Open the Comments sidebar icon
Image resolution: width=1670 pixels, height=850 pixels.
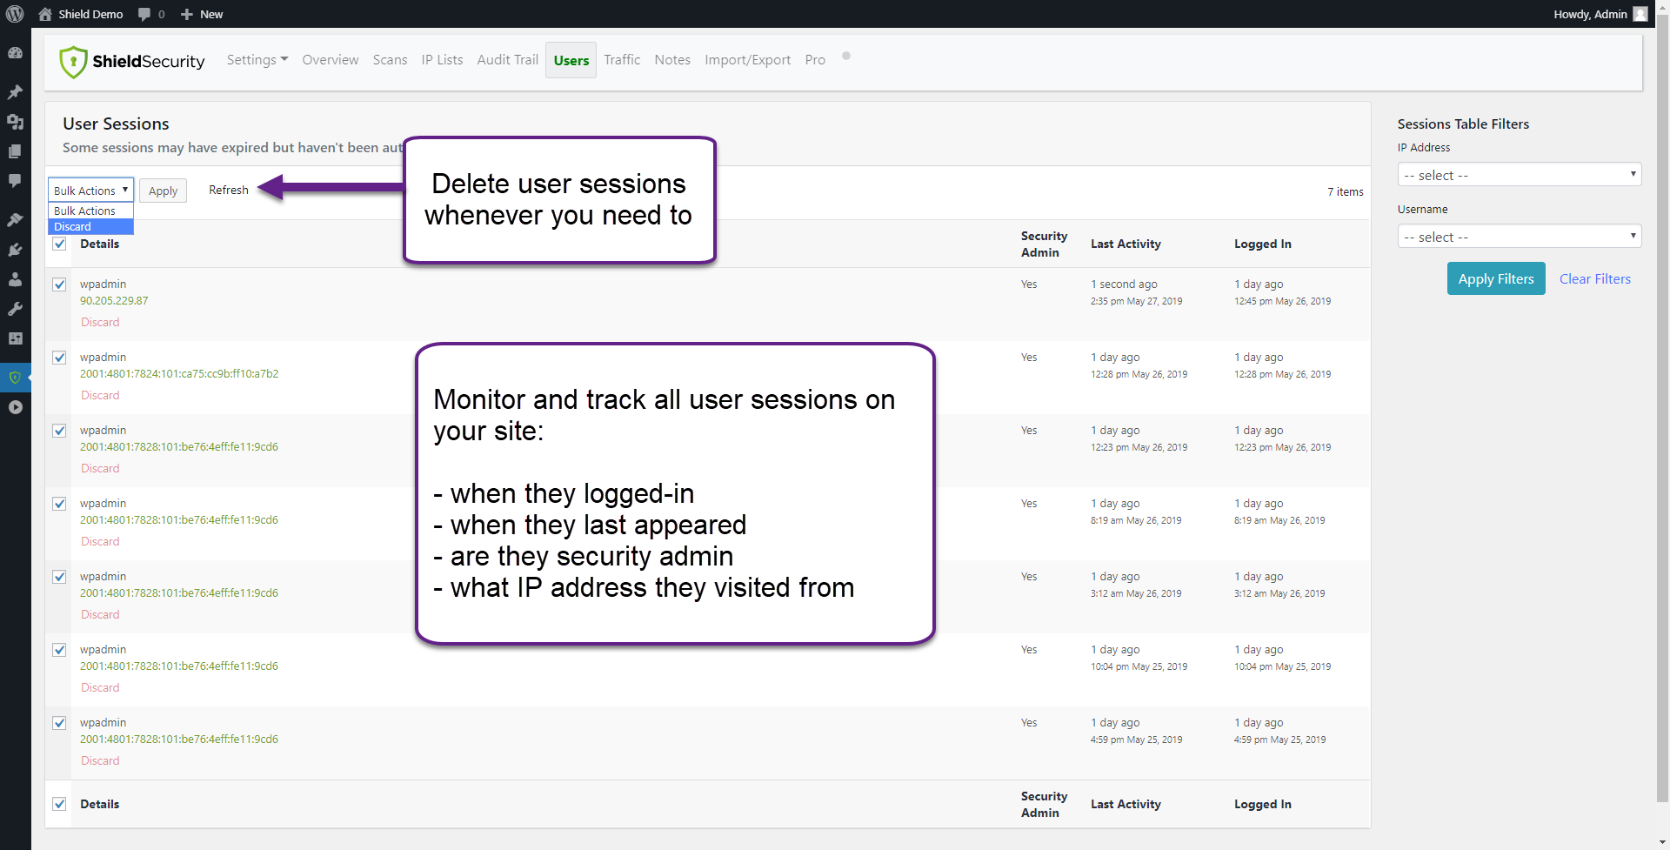15,181
